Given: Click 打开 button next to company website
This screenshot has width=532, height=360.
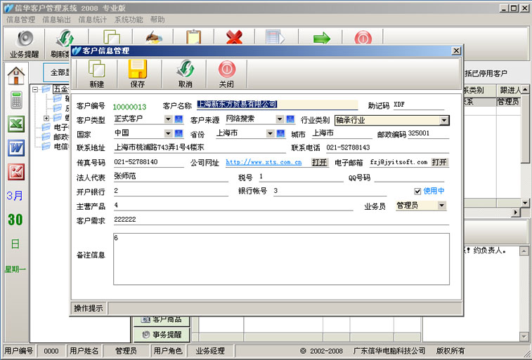Looking at the screenshot, I should (x=320, y=162).
